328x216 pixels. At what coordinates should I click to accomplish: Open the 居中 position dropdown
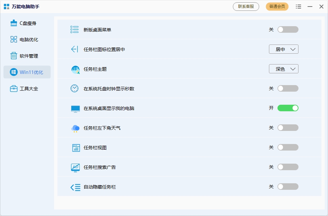click(x=283, y=49)
